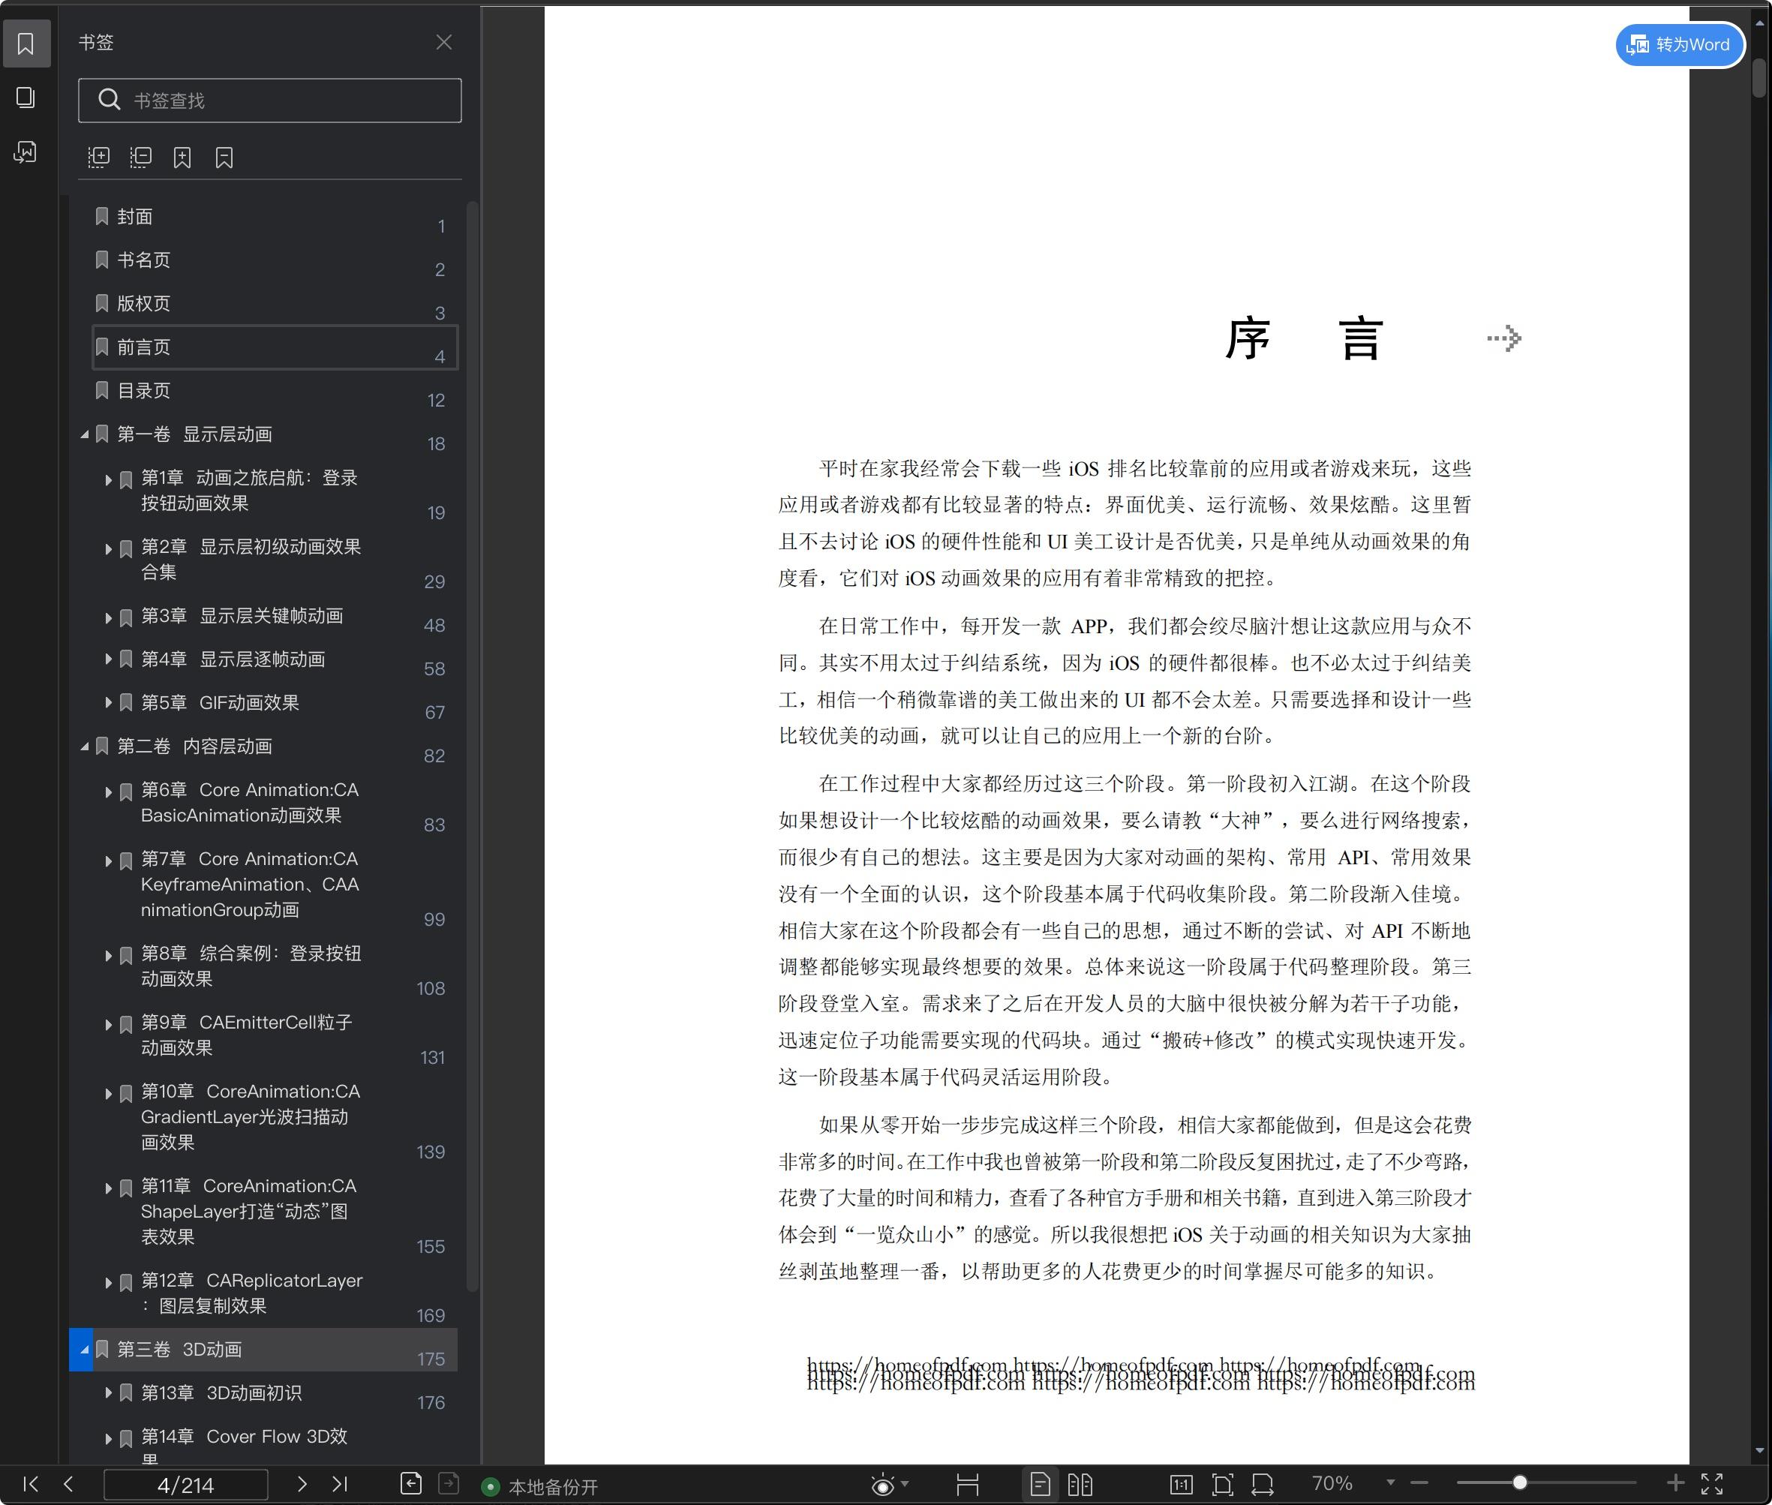This screenshot has height=1505, width=1772.
Task: Expand 第7章 CAKeyframeAnimation chapter
Action: coord(108,861)
